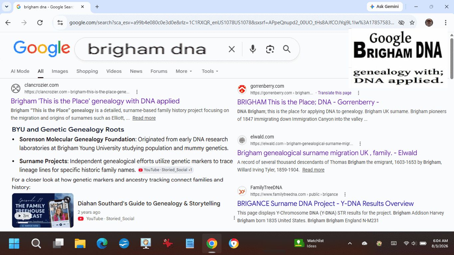This screenshot has height=255, width=454.
Task: Switch to the Forums tab
Action: 159,71
